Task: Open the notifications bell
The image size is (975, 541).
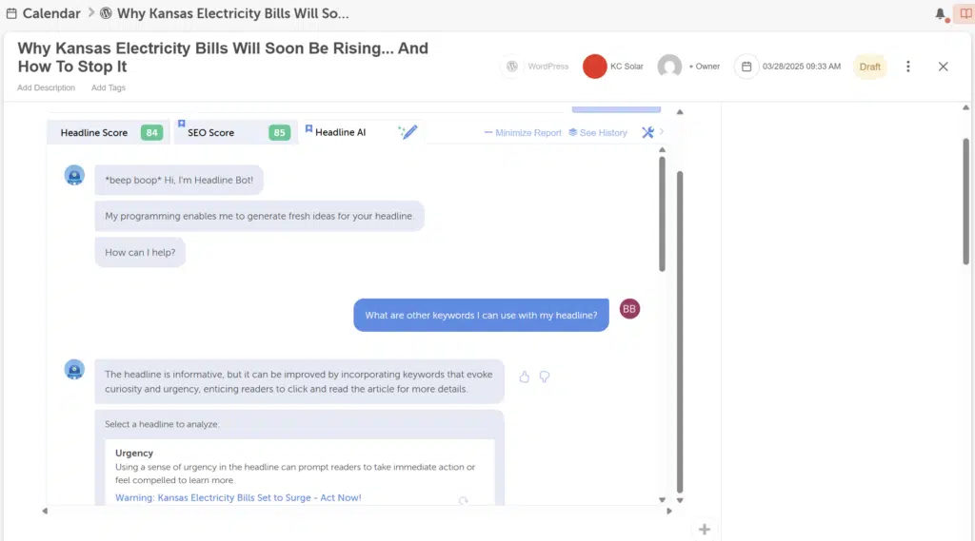Action: coord(941,14)
